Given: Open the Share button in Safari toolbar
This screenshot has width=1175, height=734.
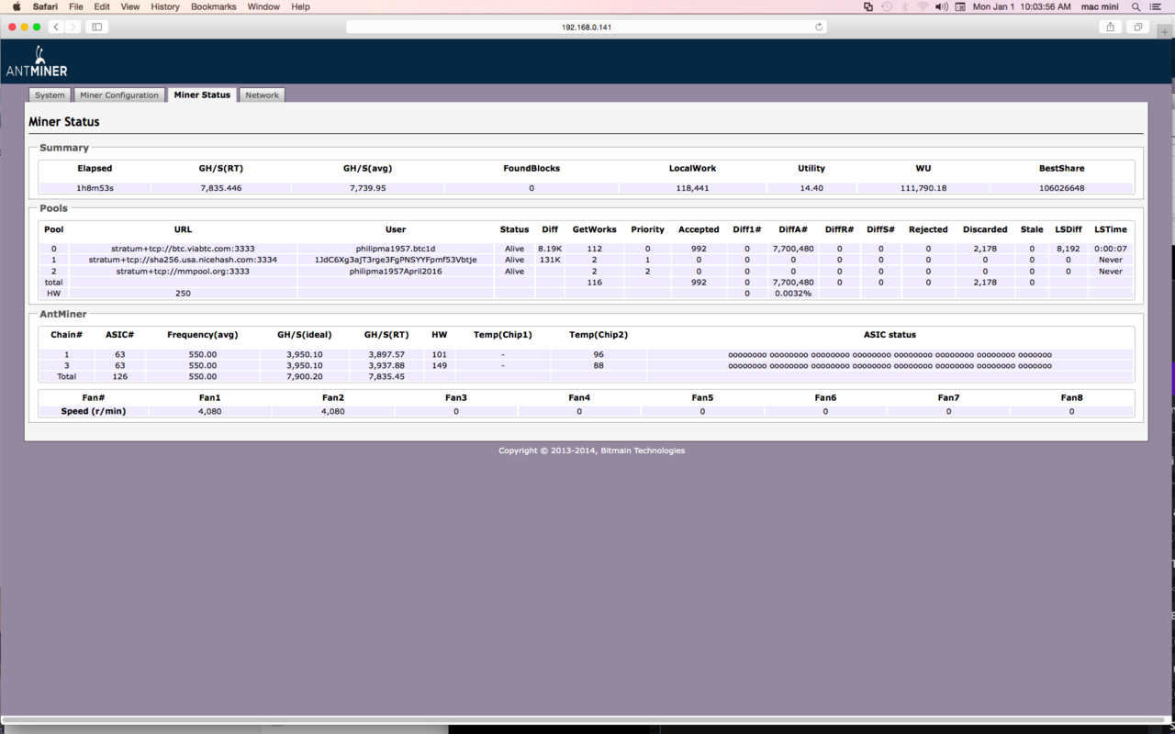Looking at the screenshot, I should (x=1111, y=27).
